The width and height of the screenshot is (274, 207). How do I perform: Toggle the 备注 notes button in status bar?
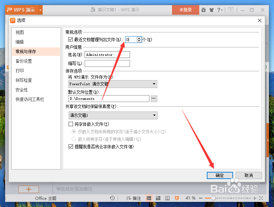click(133, 198)
